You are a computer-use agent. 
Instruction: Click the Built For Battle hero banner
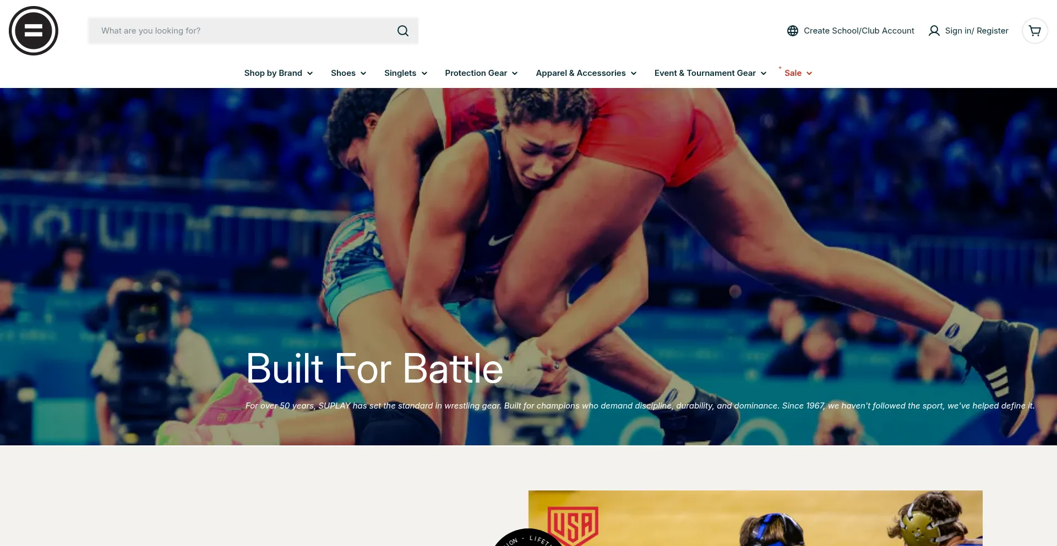tap(528, 267)
